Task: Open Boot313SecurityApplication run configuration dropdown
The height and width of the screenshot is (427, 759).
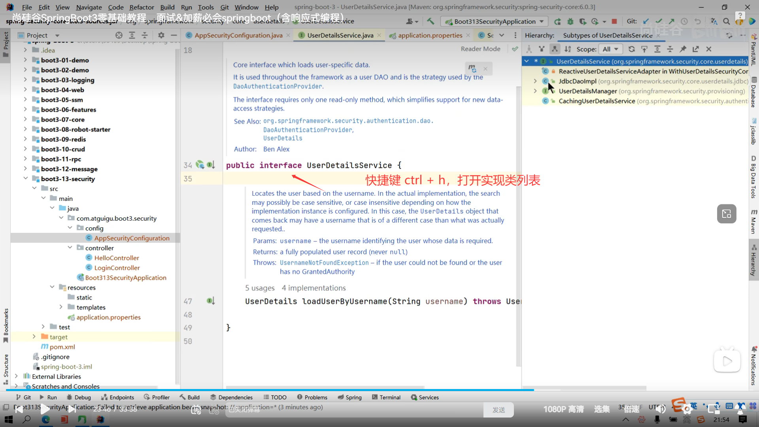Action: (495, 21)
